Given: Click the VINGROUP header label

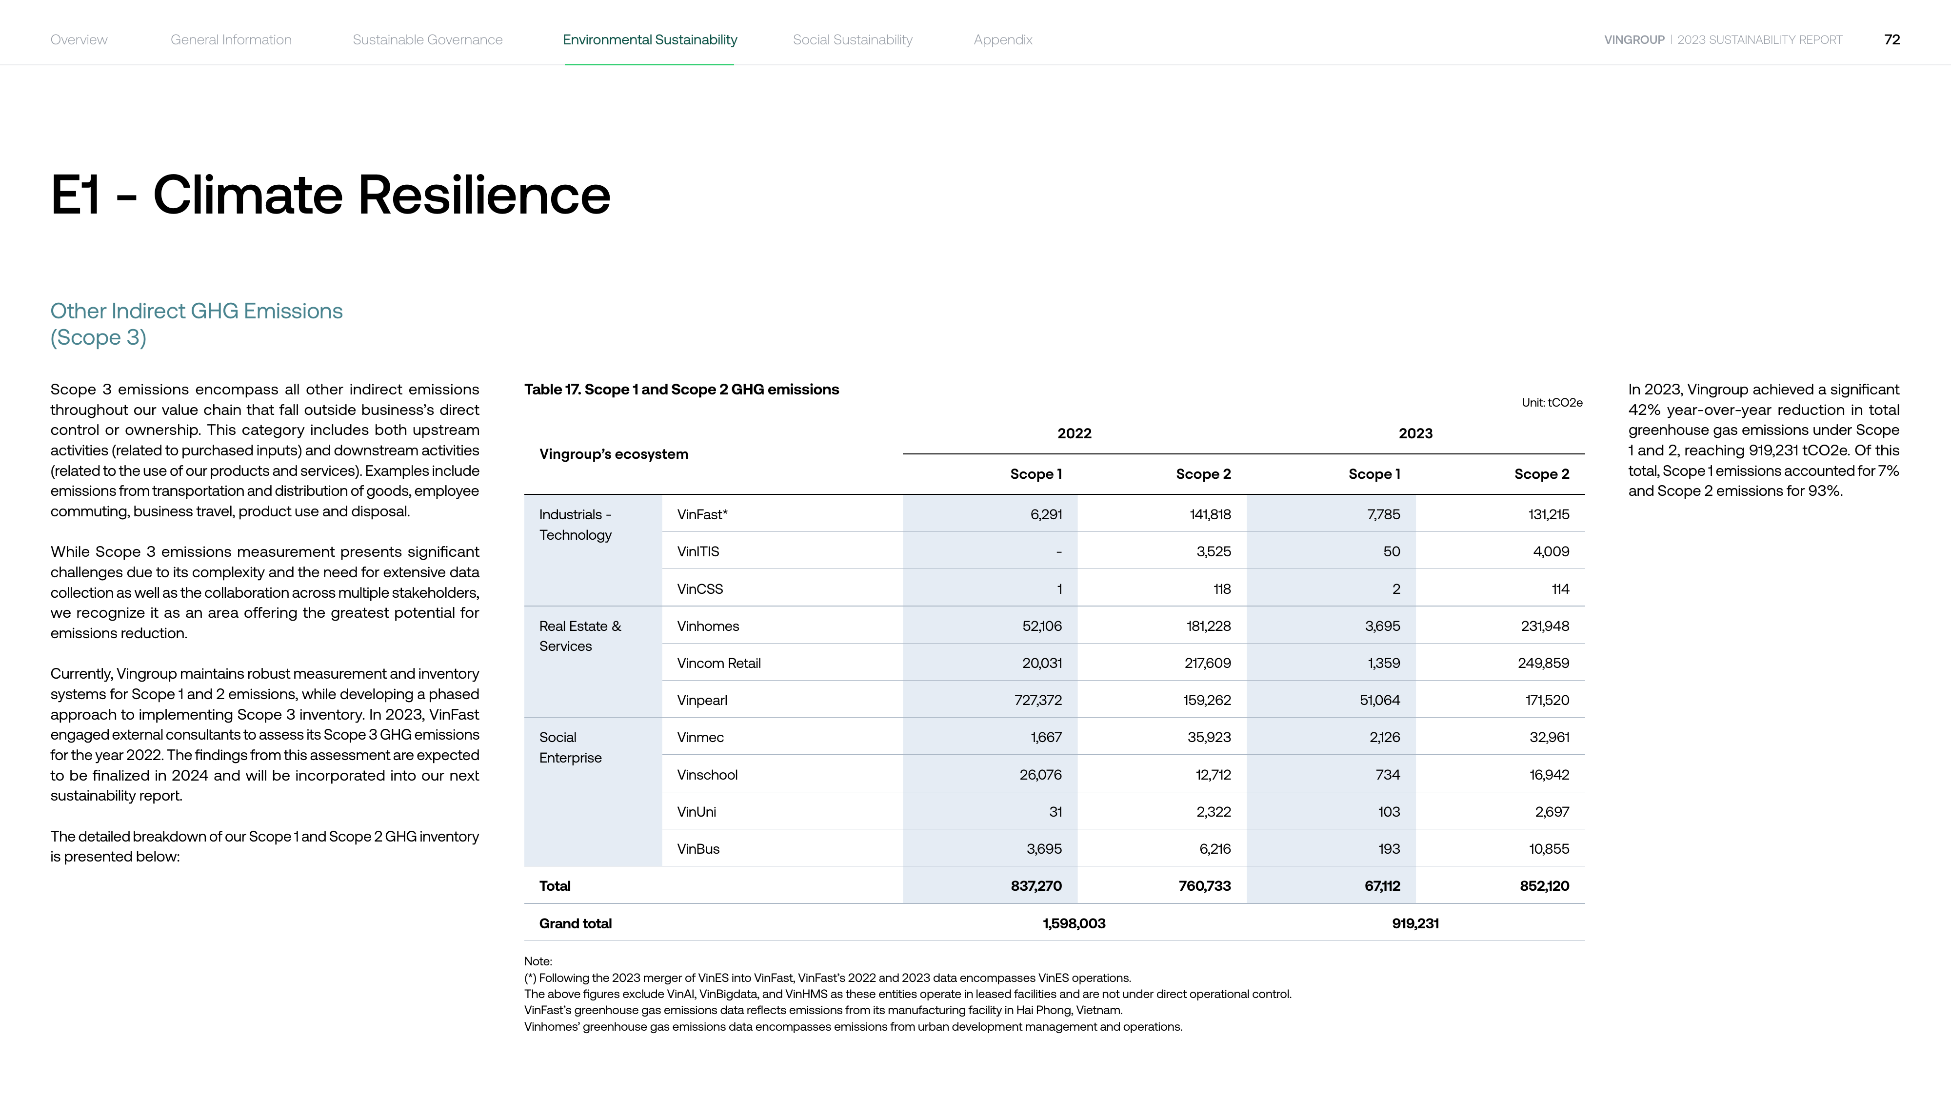Looking at the screenshot, I should [1633, 39].
